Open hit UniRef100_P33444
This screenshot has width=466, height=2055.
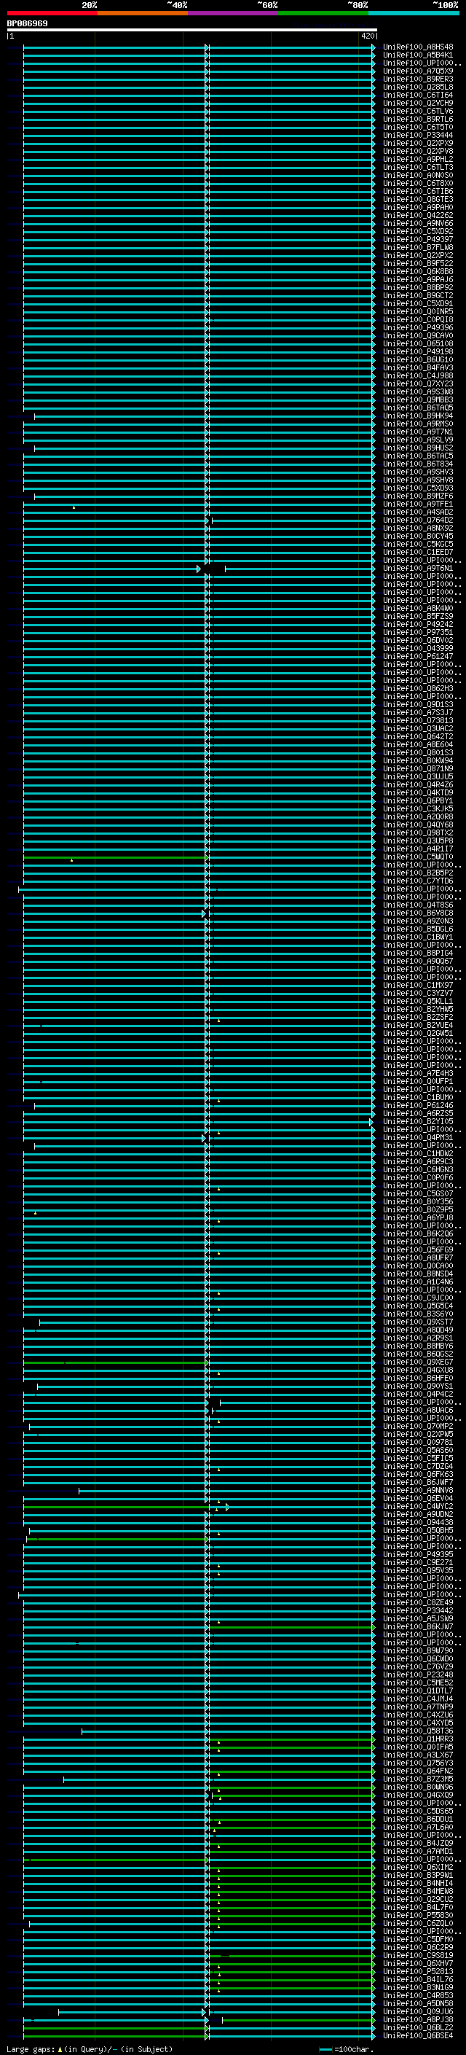(418, 136)
